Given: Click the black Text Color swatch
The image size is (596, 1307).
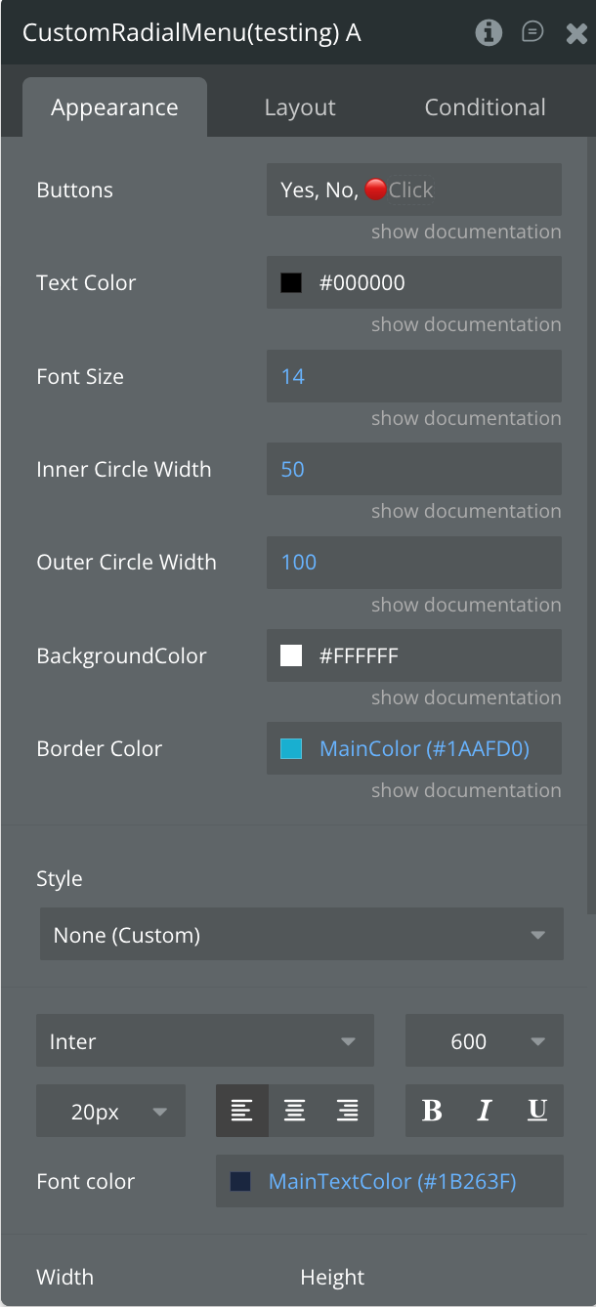Looking at the screenshot, I should coord(291,283).
